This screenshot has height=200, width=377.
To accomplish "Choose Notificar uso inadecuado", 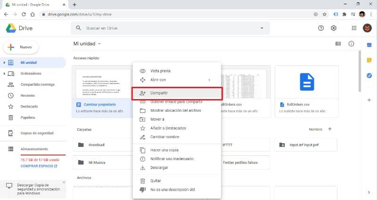I will (177, 159).
